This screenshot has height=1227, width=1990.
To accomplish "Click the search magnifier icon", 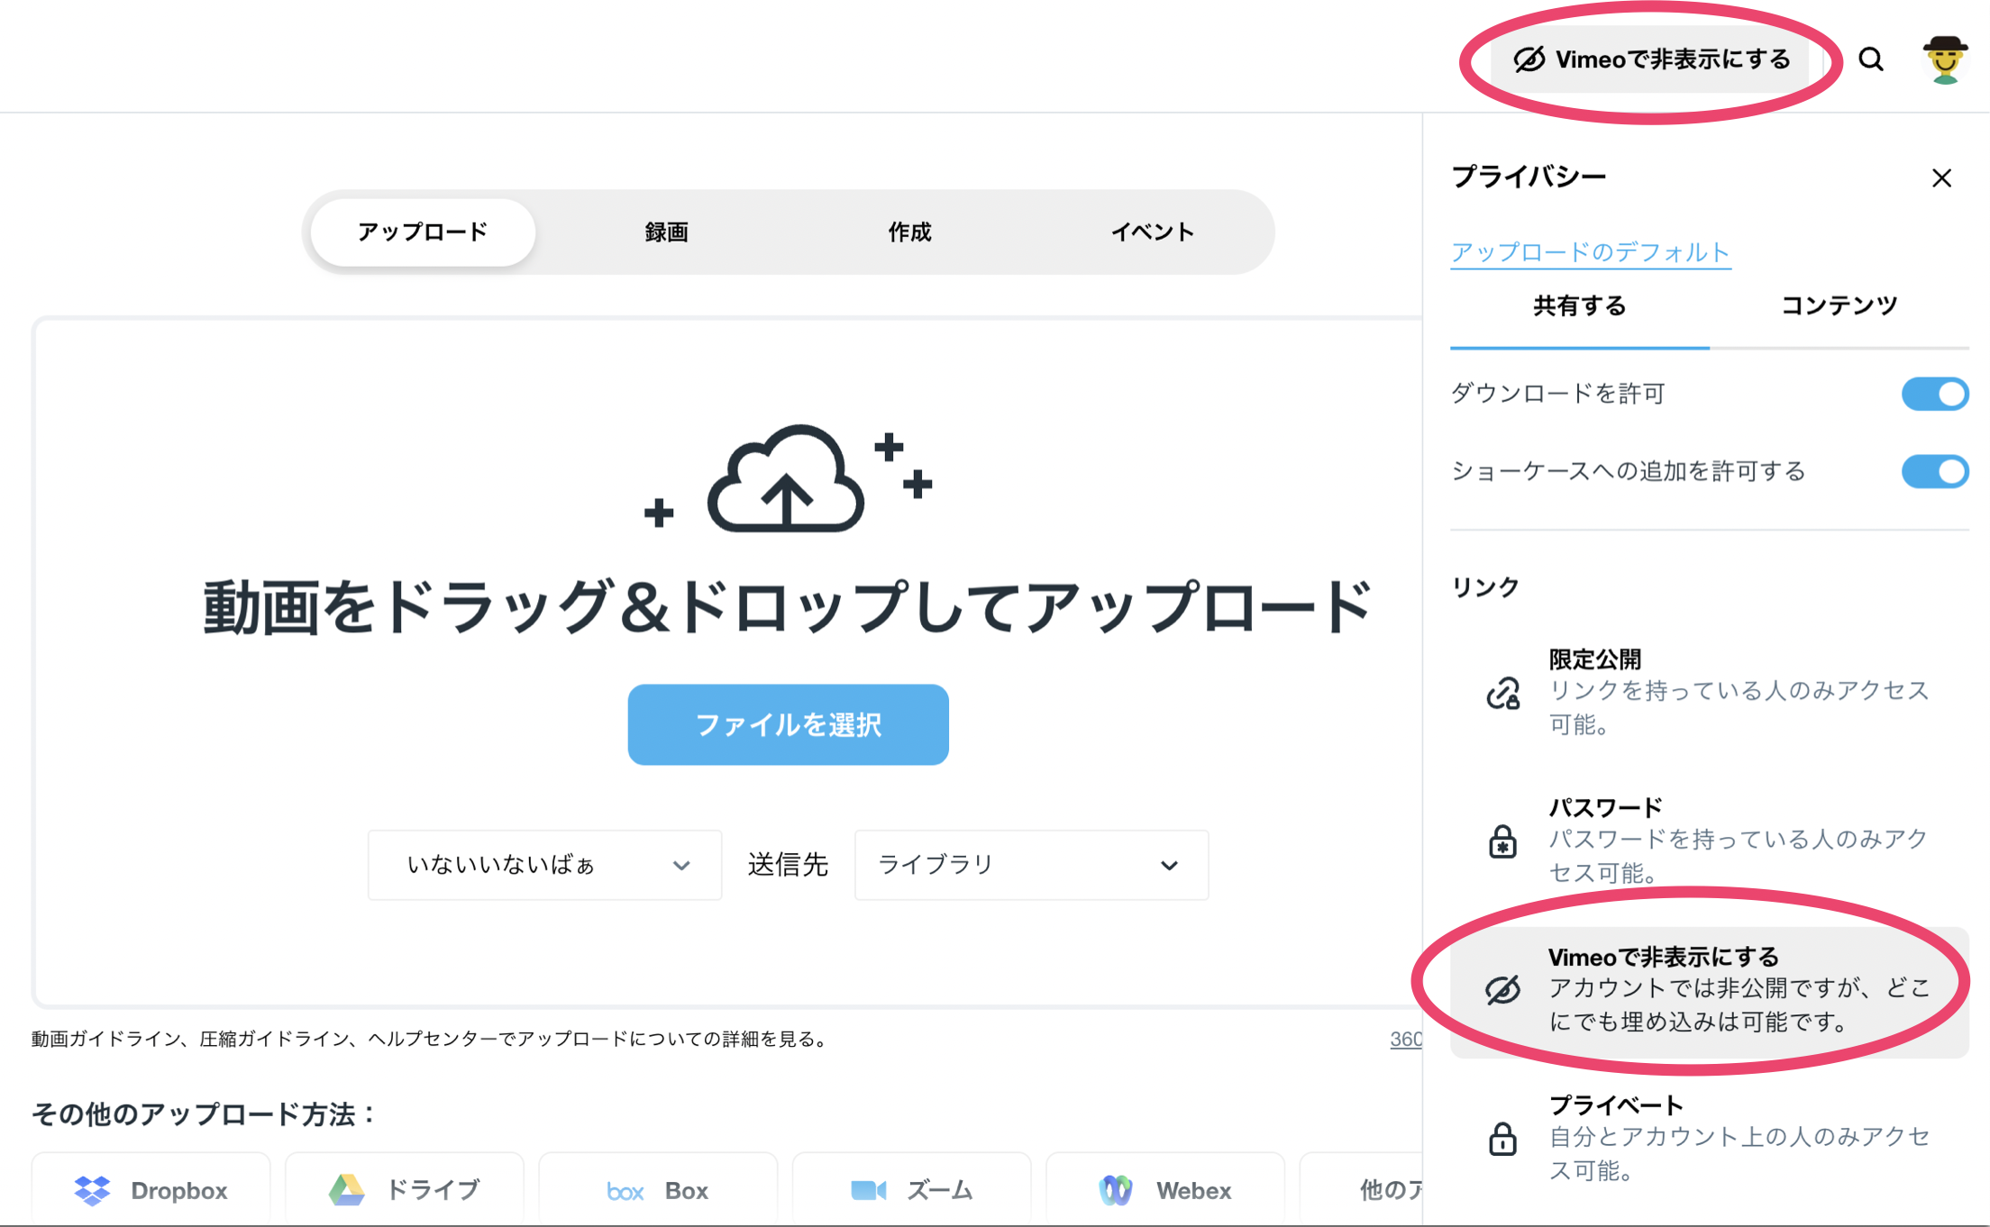I will point(1871,59).
